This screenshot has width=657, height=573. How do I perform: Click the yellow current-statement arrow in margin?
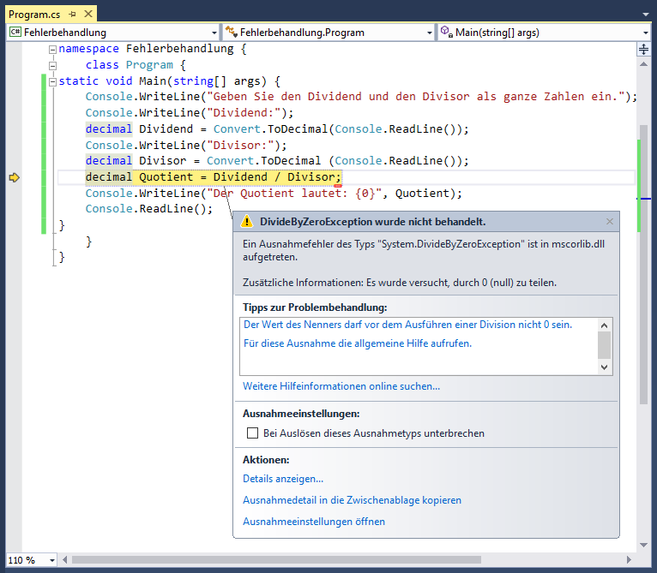tap(14, 177)
